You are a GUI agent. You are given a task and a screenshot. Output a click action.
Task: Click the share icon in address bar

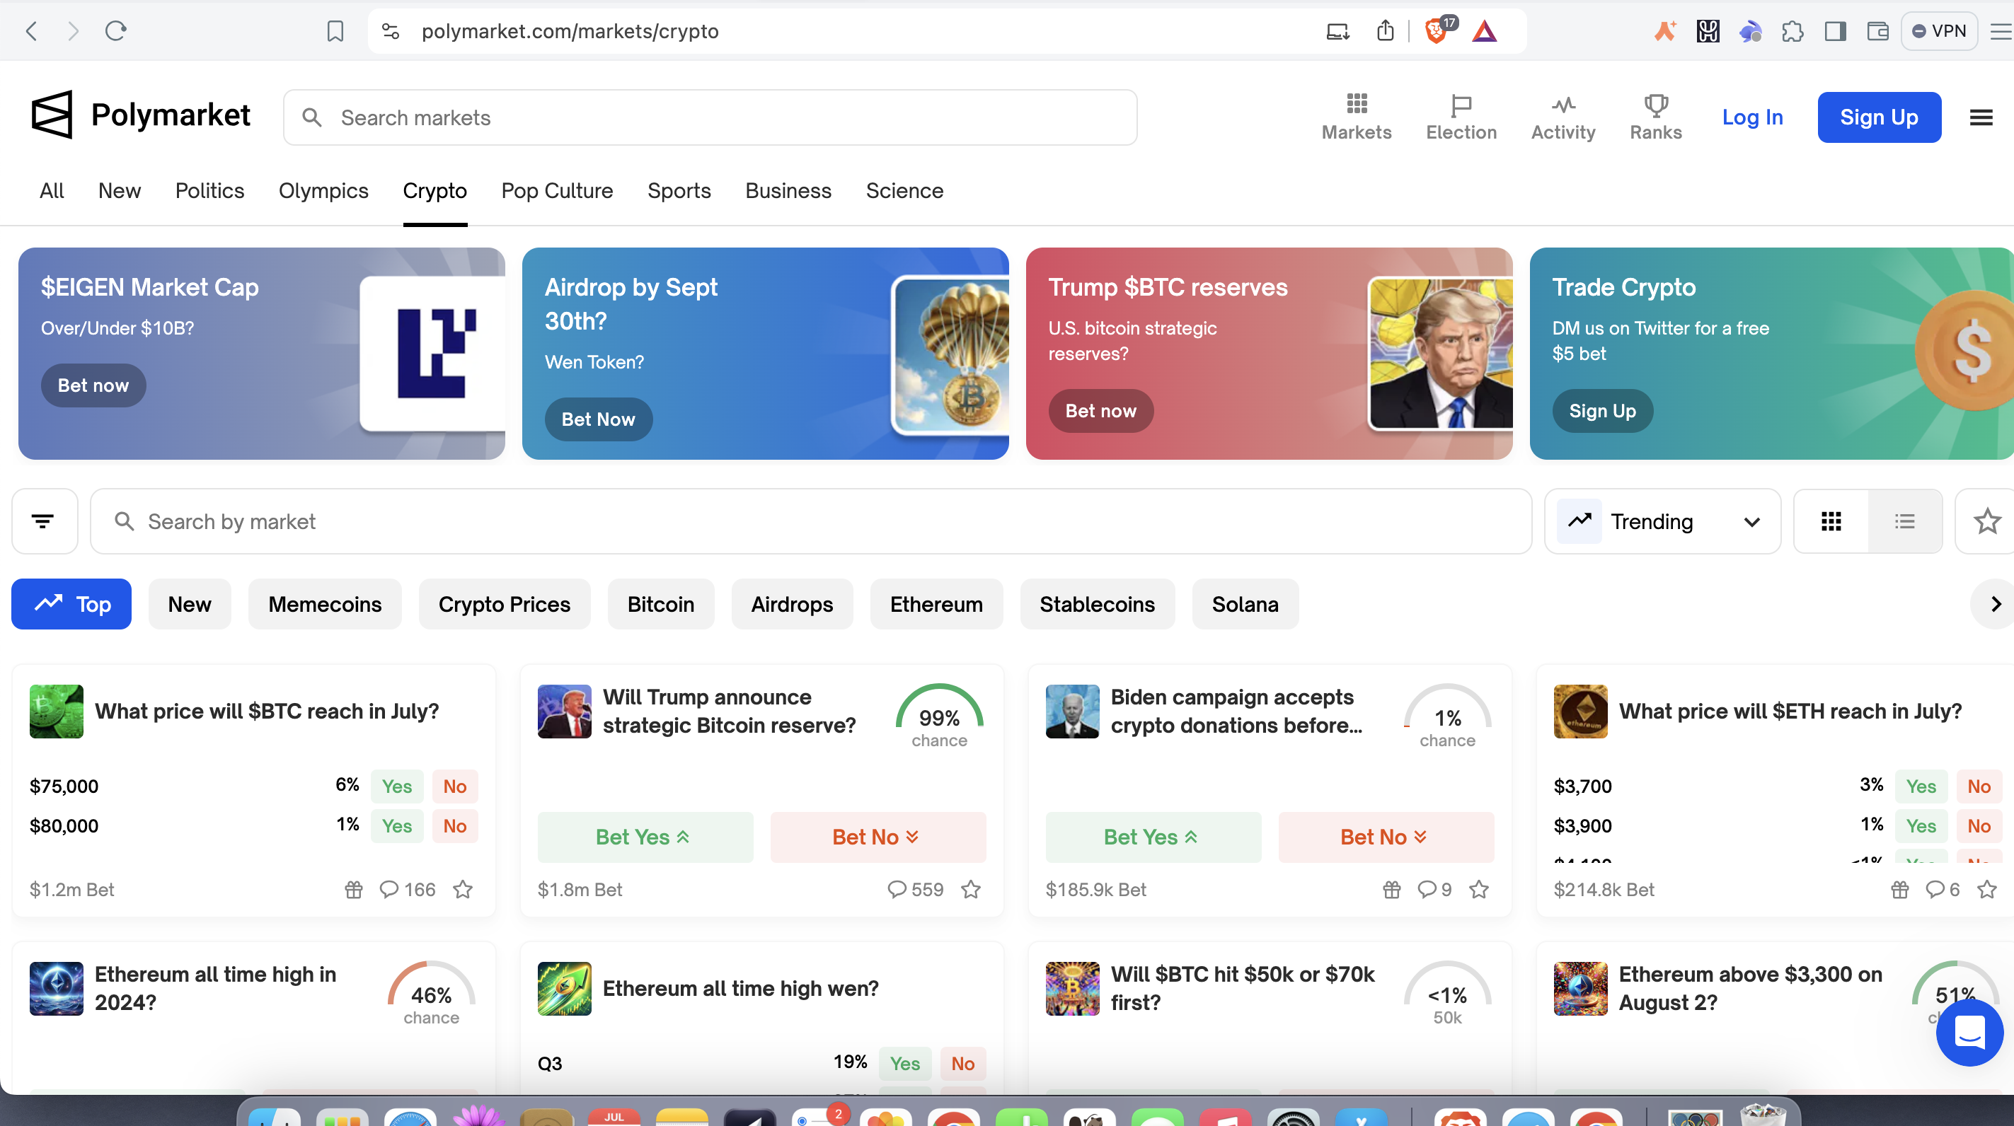[x=1385, y=31]
